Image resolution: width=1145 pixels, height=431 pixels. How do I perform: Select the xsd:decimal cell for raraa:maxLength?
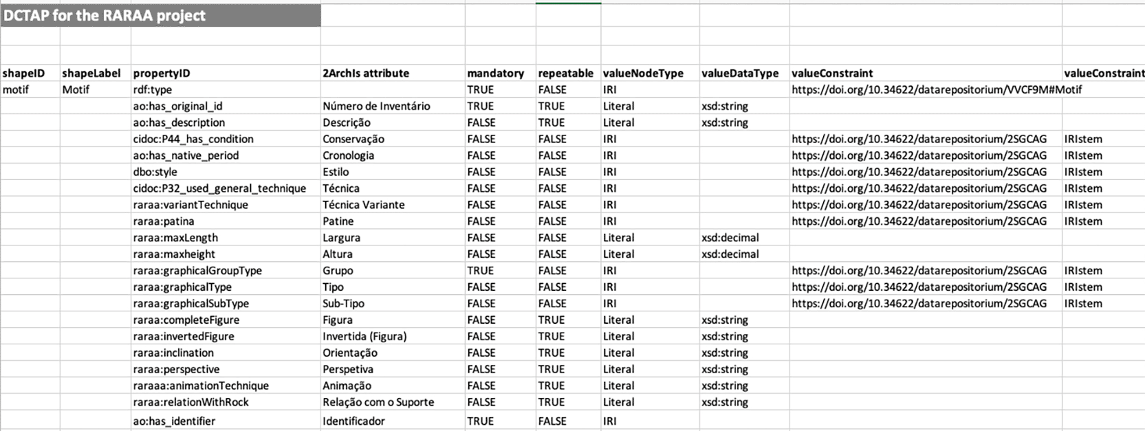[744, 237]
